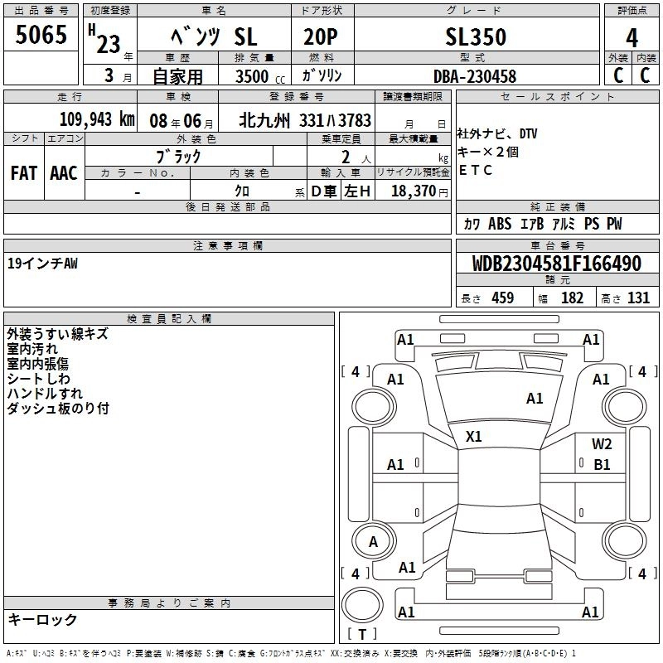Click the mileage value 109,943 km
This screenshot has width=663, height=663.
pos(97,119)
